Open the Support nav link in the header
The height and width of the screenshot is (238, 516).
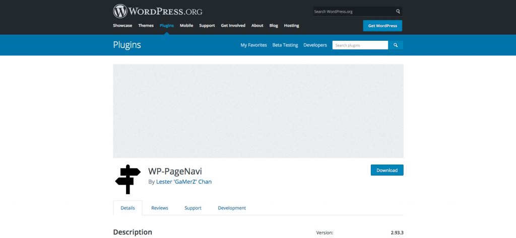coord(207,25)
